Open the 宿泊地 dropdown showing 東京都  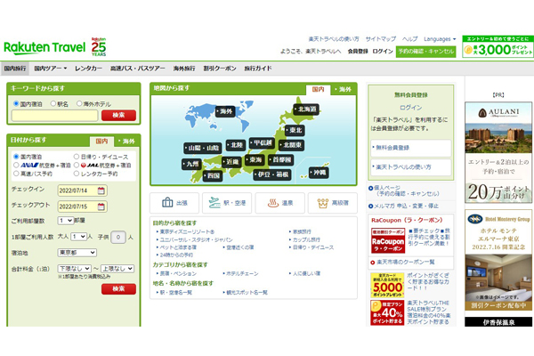(77, 252)
